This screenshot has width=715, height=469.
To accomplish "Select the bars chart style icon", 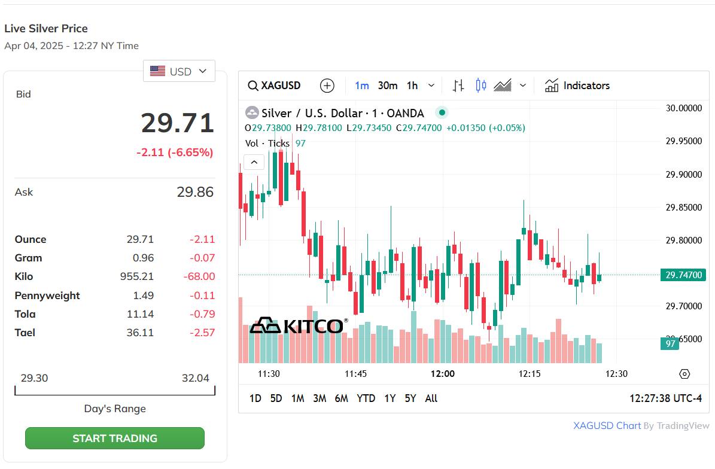I will (x=458, y=85).
